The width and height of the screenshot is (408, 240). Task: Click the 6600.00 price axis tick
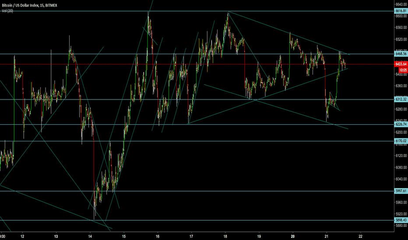click(x=401, y=16)
